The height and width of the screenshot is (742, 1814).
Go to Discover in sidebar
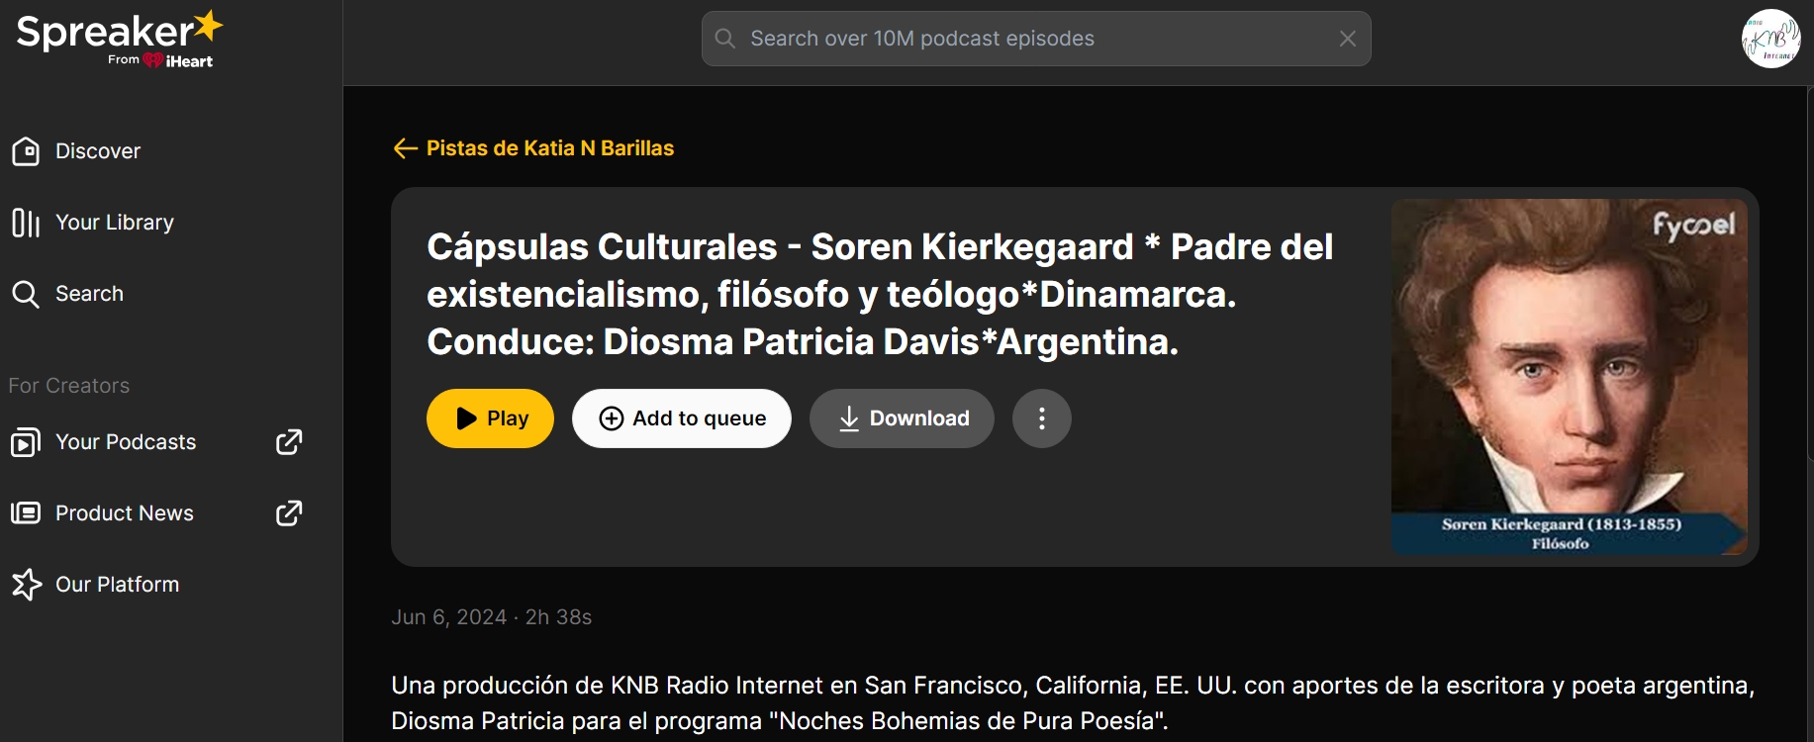point(76,151)
